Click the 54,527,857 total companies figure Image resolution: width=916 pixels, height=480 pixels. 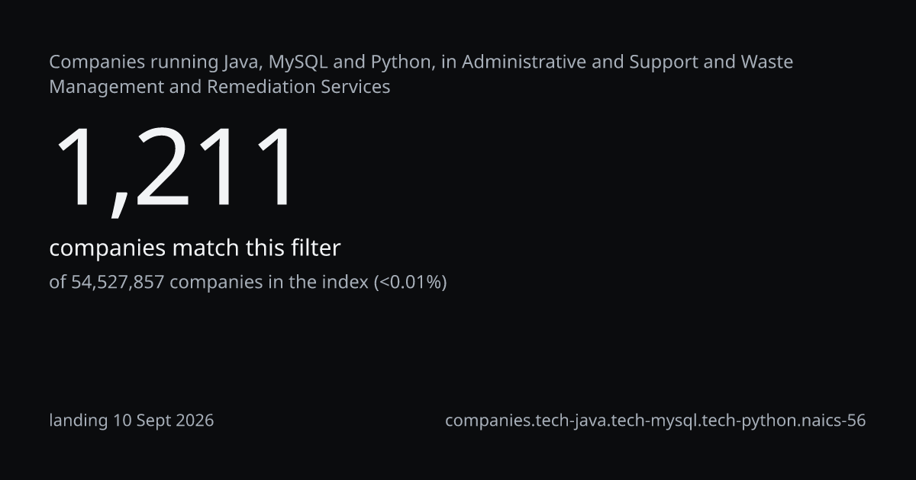pos(118,283)
